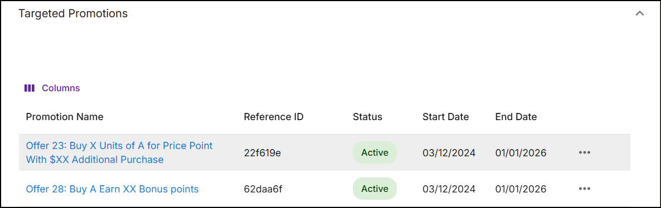
Task: Open Offer 23 promotion link
Action: [x=119, y=153]
